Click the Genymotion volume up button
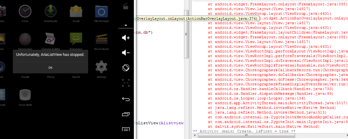348x139 pixels. pos(126,38)
